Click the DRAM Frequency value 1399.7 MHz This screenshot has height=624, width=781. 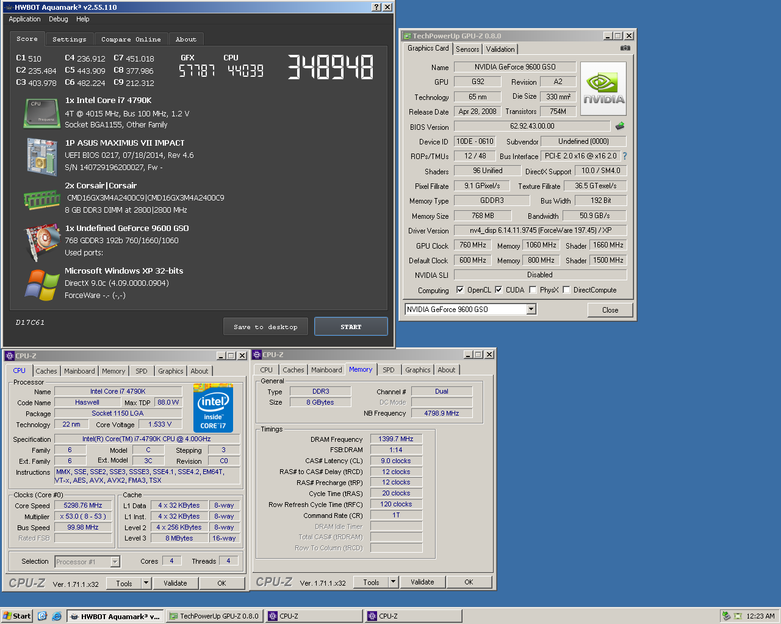(x=396, y=439)
